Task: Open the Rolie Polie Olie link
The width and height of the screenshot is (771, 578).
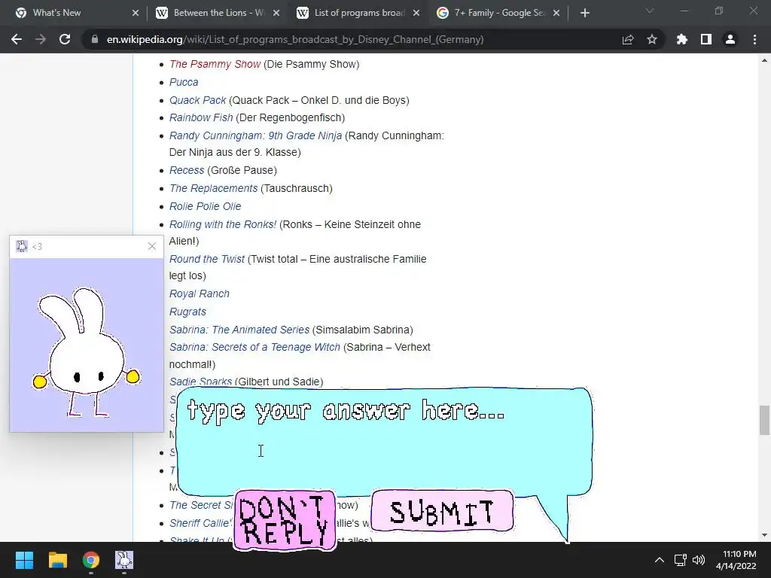Action: tap(205, 206)
